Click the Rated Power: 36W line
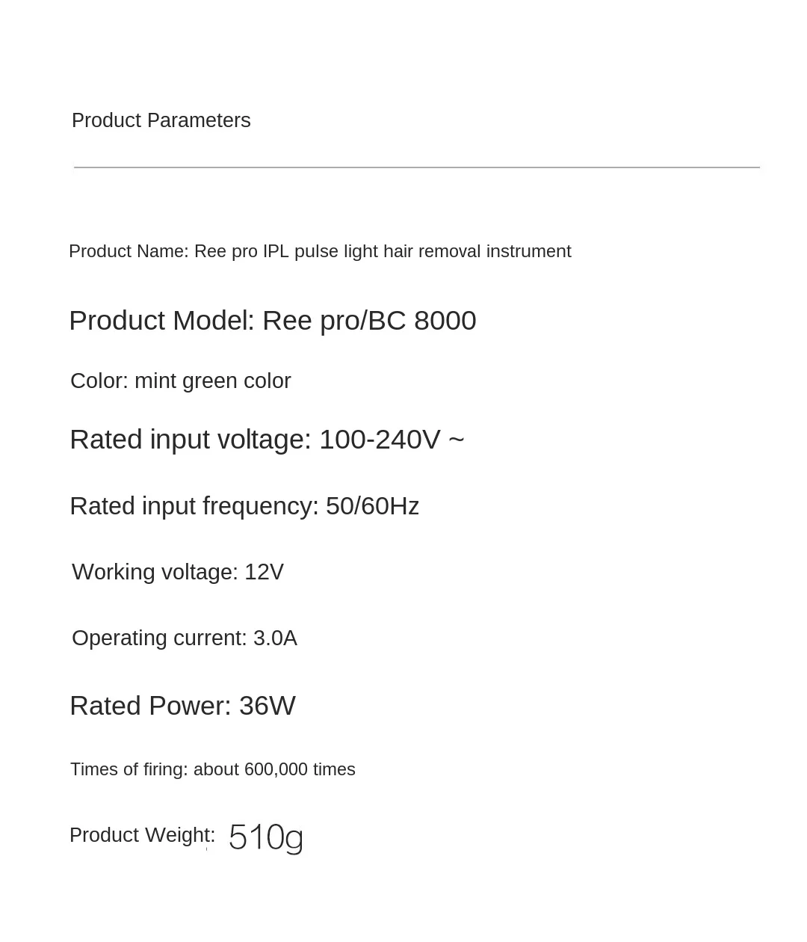The width and height of the screenshot is (807, 942). coord(182,706)
